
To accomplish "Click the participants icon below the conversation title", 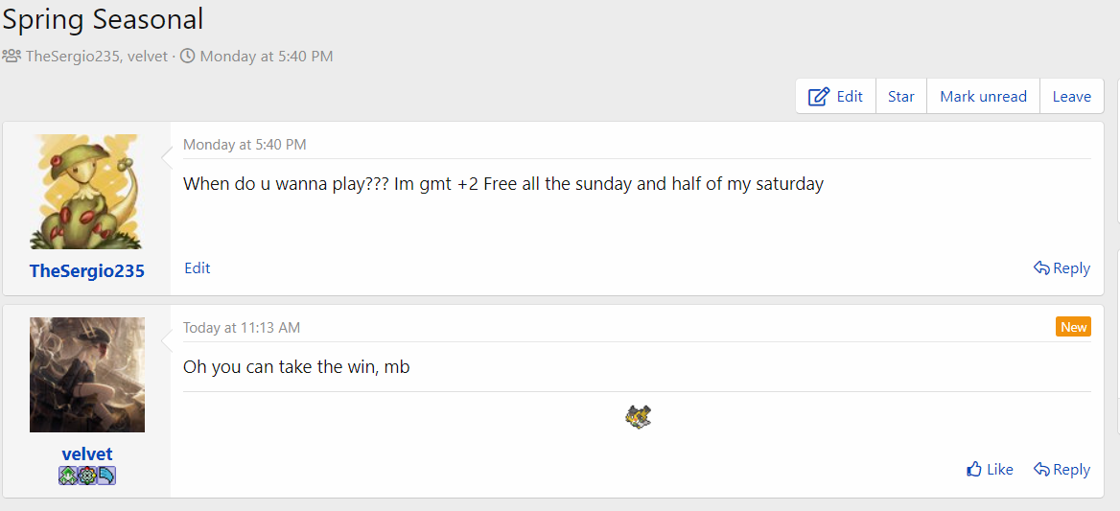I will coord(12,56).
